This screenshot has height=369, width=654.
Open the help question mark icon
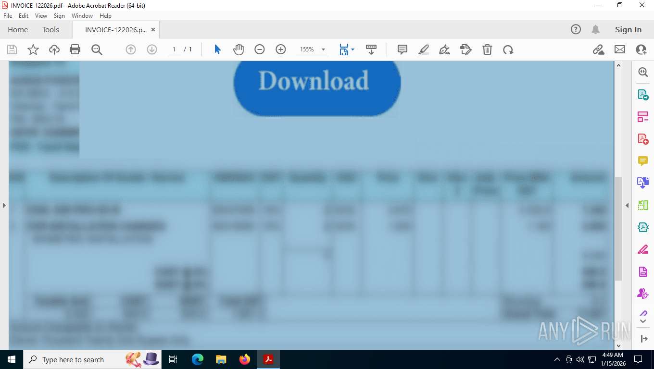pyautogui.click(x=576, y=29)
